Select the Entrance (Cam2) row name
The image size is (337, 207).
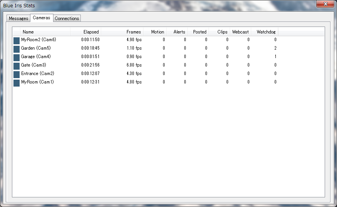pyautogui.click(x=38, y=73)
